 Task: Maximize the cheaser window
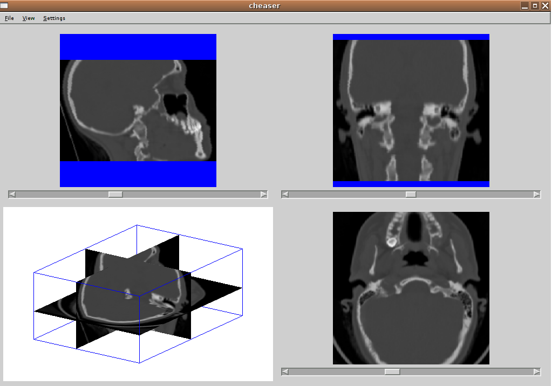tap(535, 5)
